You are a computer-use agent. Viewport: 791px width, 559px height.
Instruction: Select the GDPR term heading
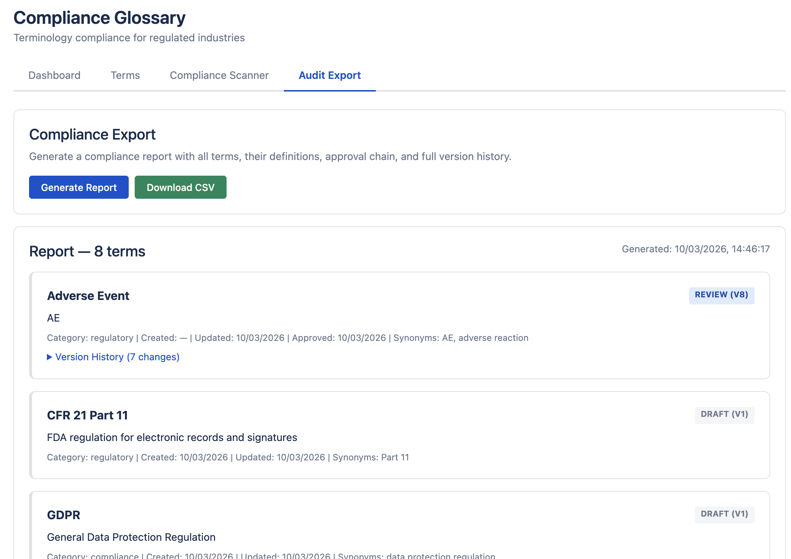(64, 515)
